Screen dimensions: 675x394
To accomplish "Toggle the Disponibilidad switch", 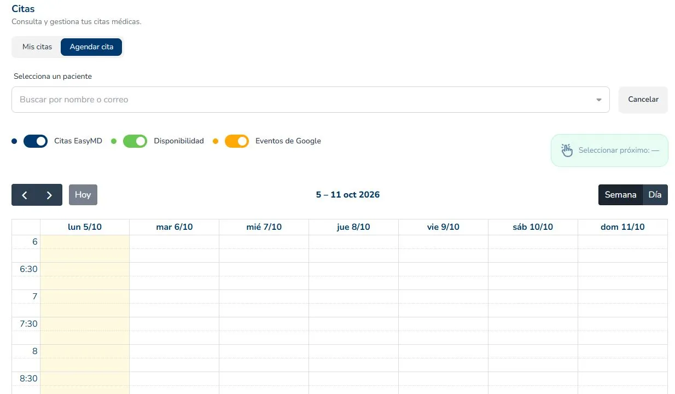I will coord(135,141).
